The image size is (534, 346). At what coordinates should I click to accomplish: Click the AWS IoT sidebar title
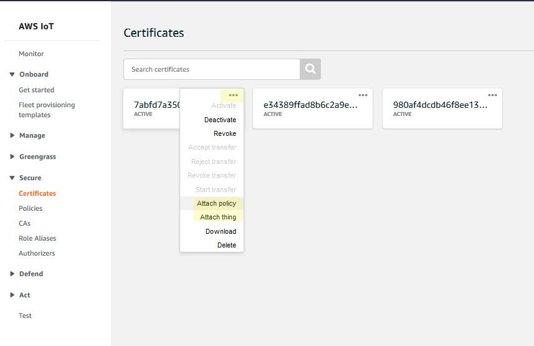[x=36, y=27]
